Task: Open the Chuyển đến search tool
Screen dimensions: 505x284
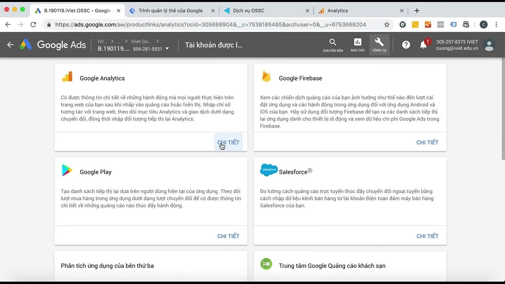Action: pyautogui.click(x=333, y=45)
